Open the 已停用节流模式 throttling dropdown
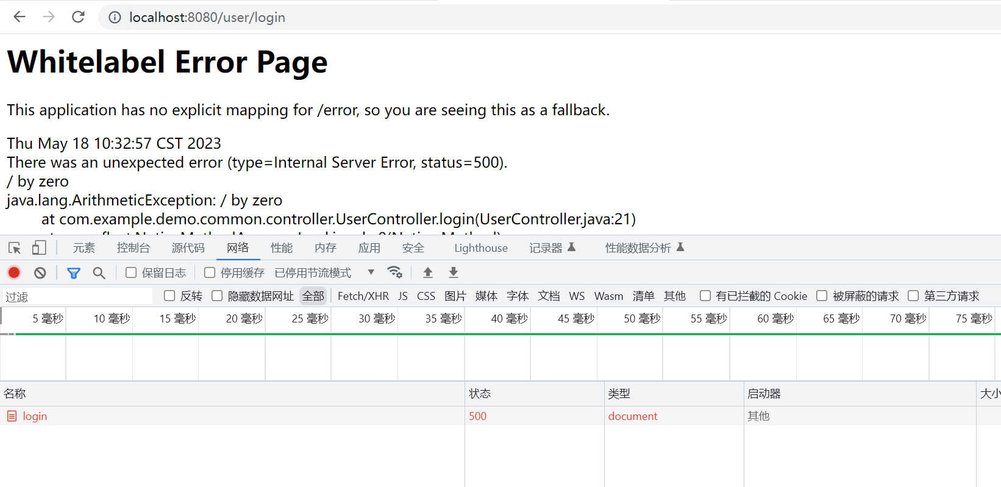 pos(324,272)
